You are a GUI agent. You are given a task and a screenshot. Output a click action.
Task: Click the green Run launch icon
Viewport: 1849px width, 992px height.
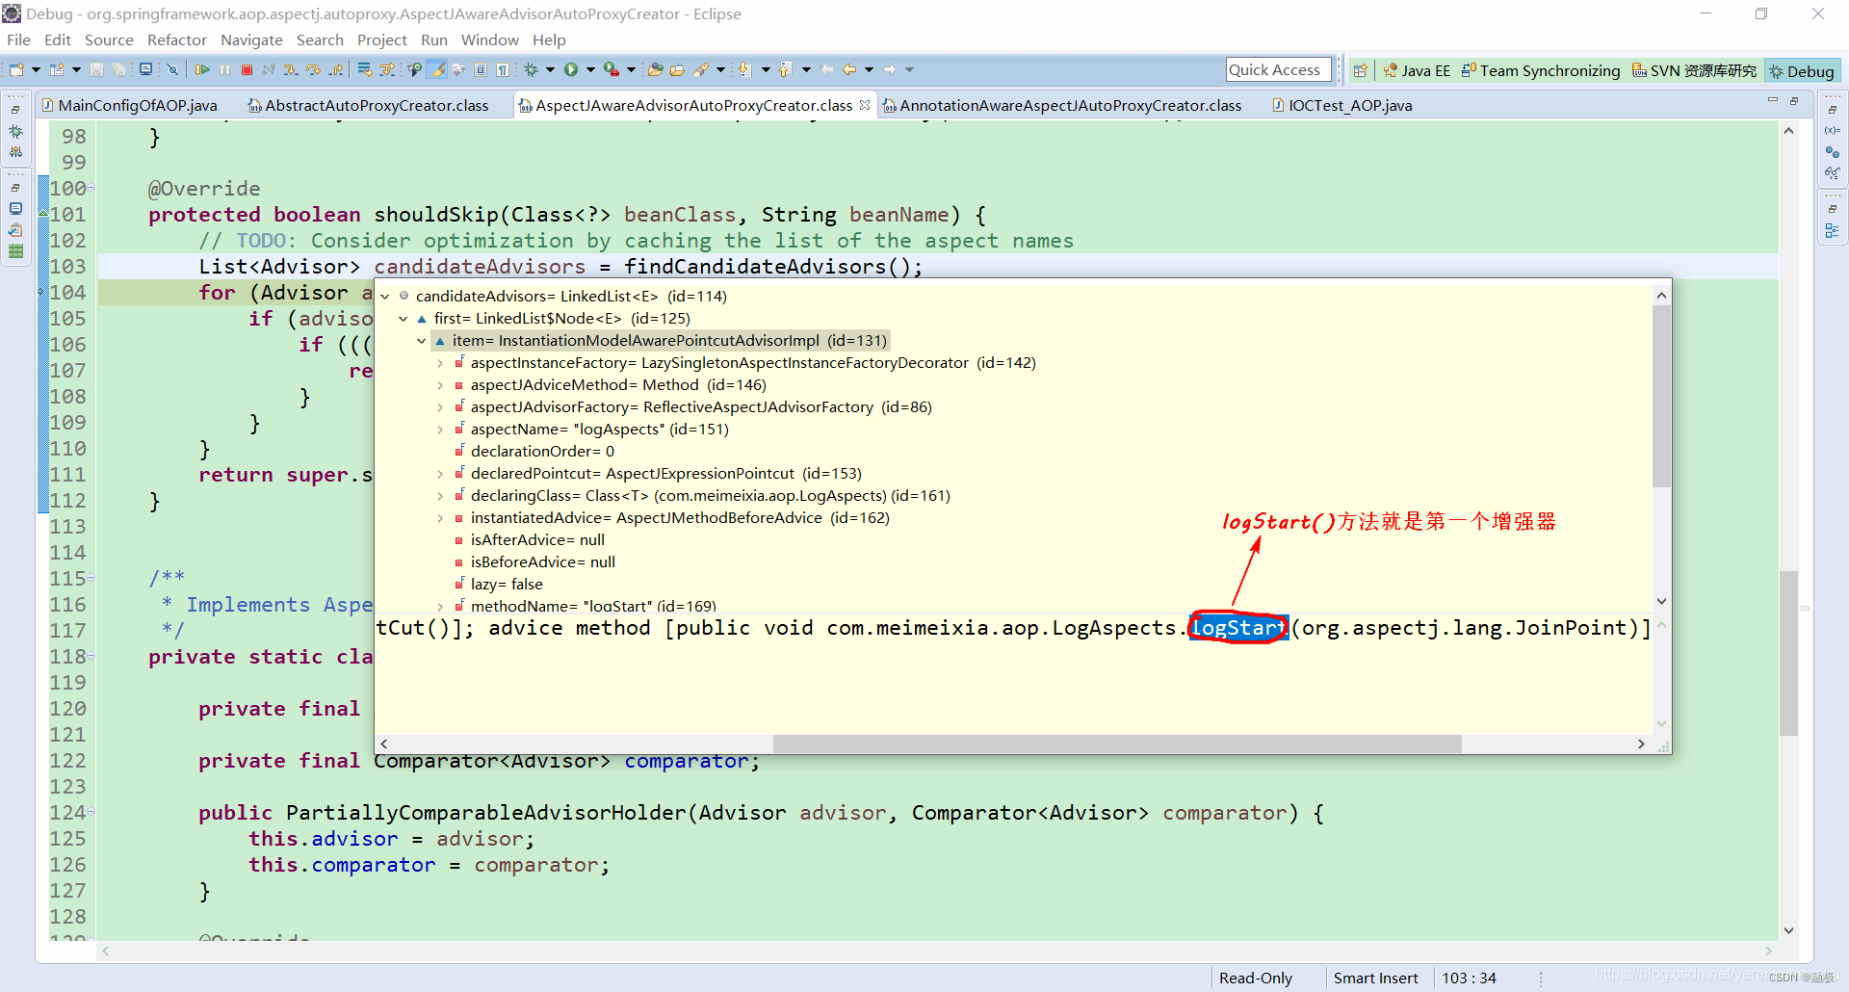571,69
